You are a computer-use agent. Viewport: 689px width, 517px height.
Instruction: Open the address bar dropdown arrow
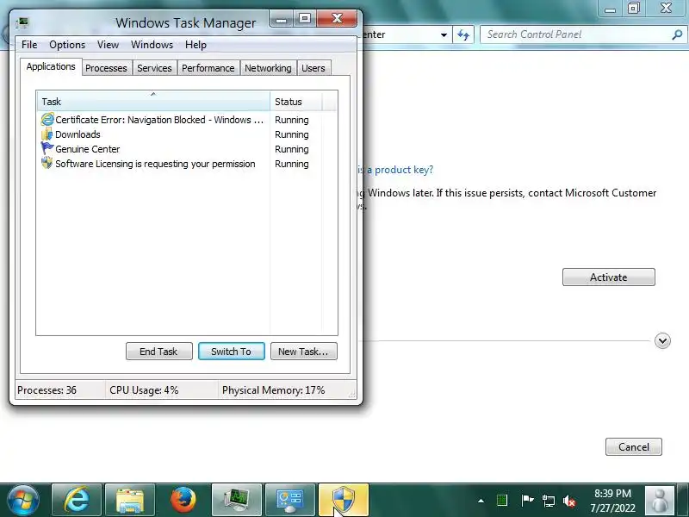444,34
